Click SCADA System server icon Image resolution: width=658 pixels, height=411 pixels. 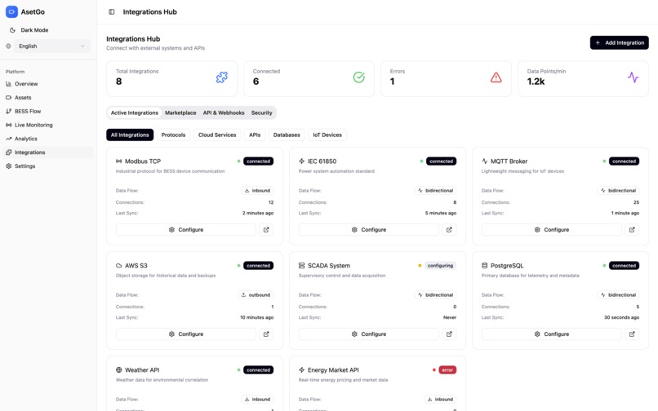coord(302,266)
